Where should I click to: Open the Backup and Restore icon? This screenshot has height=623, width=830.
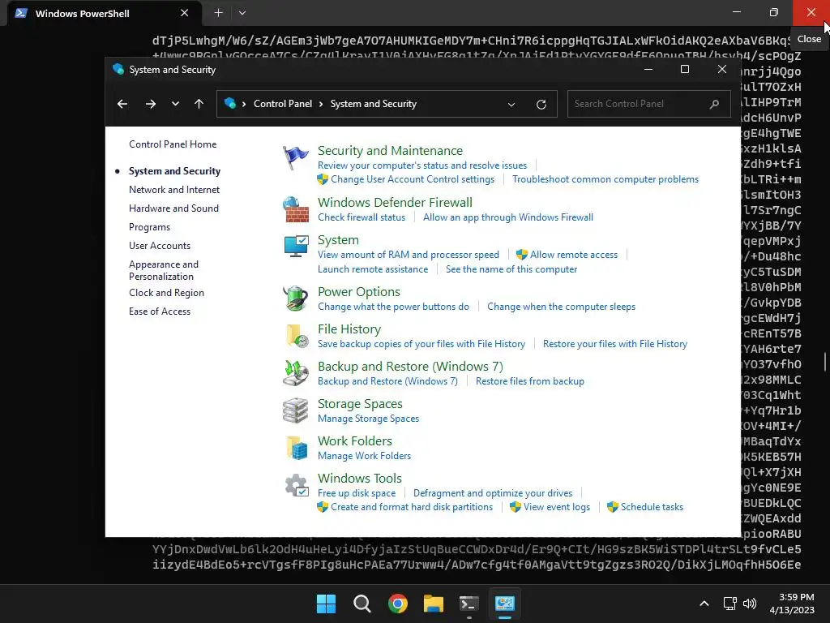tap(295, 373)
